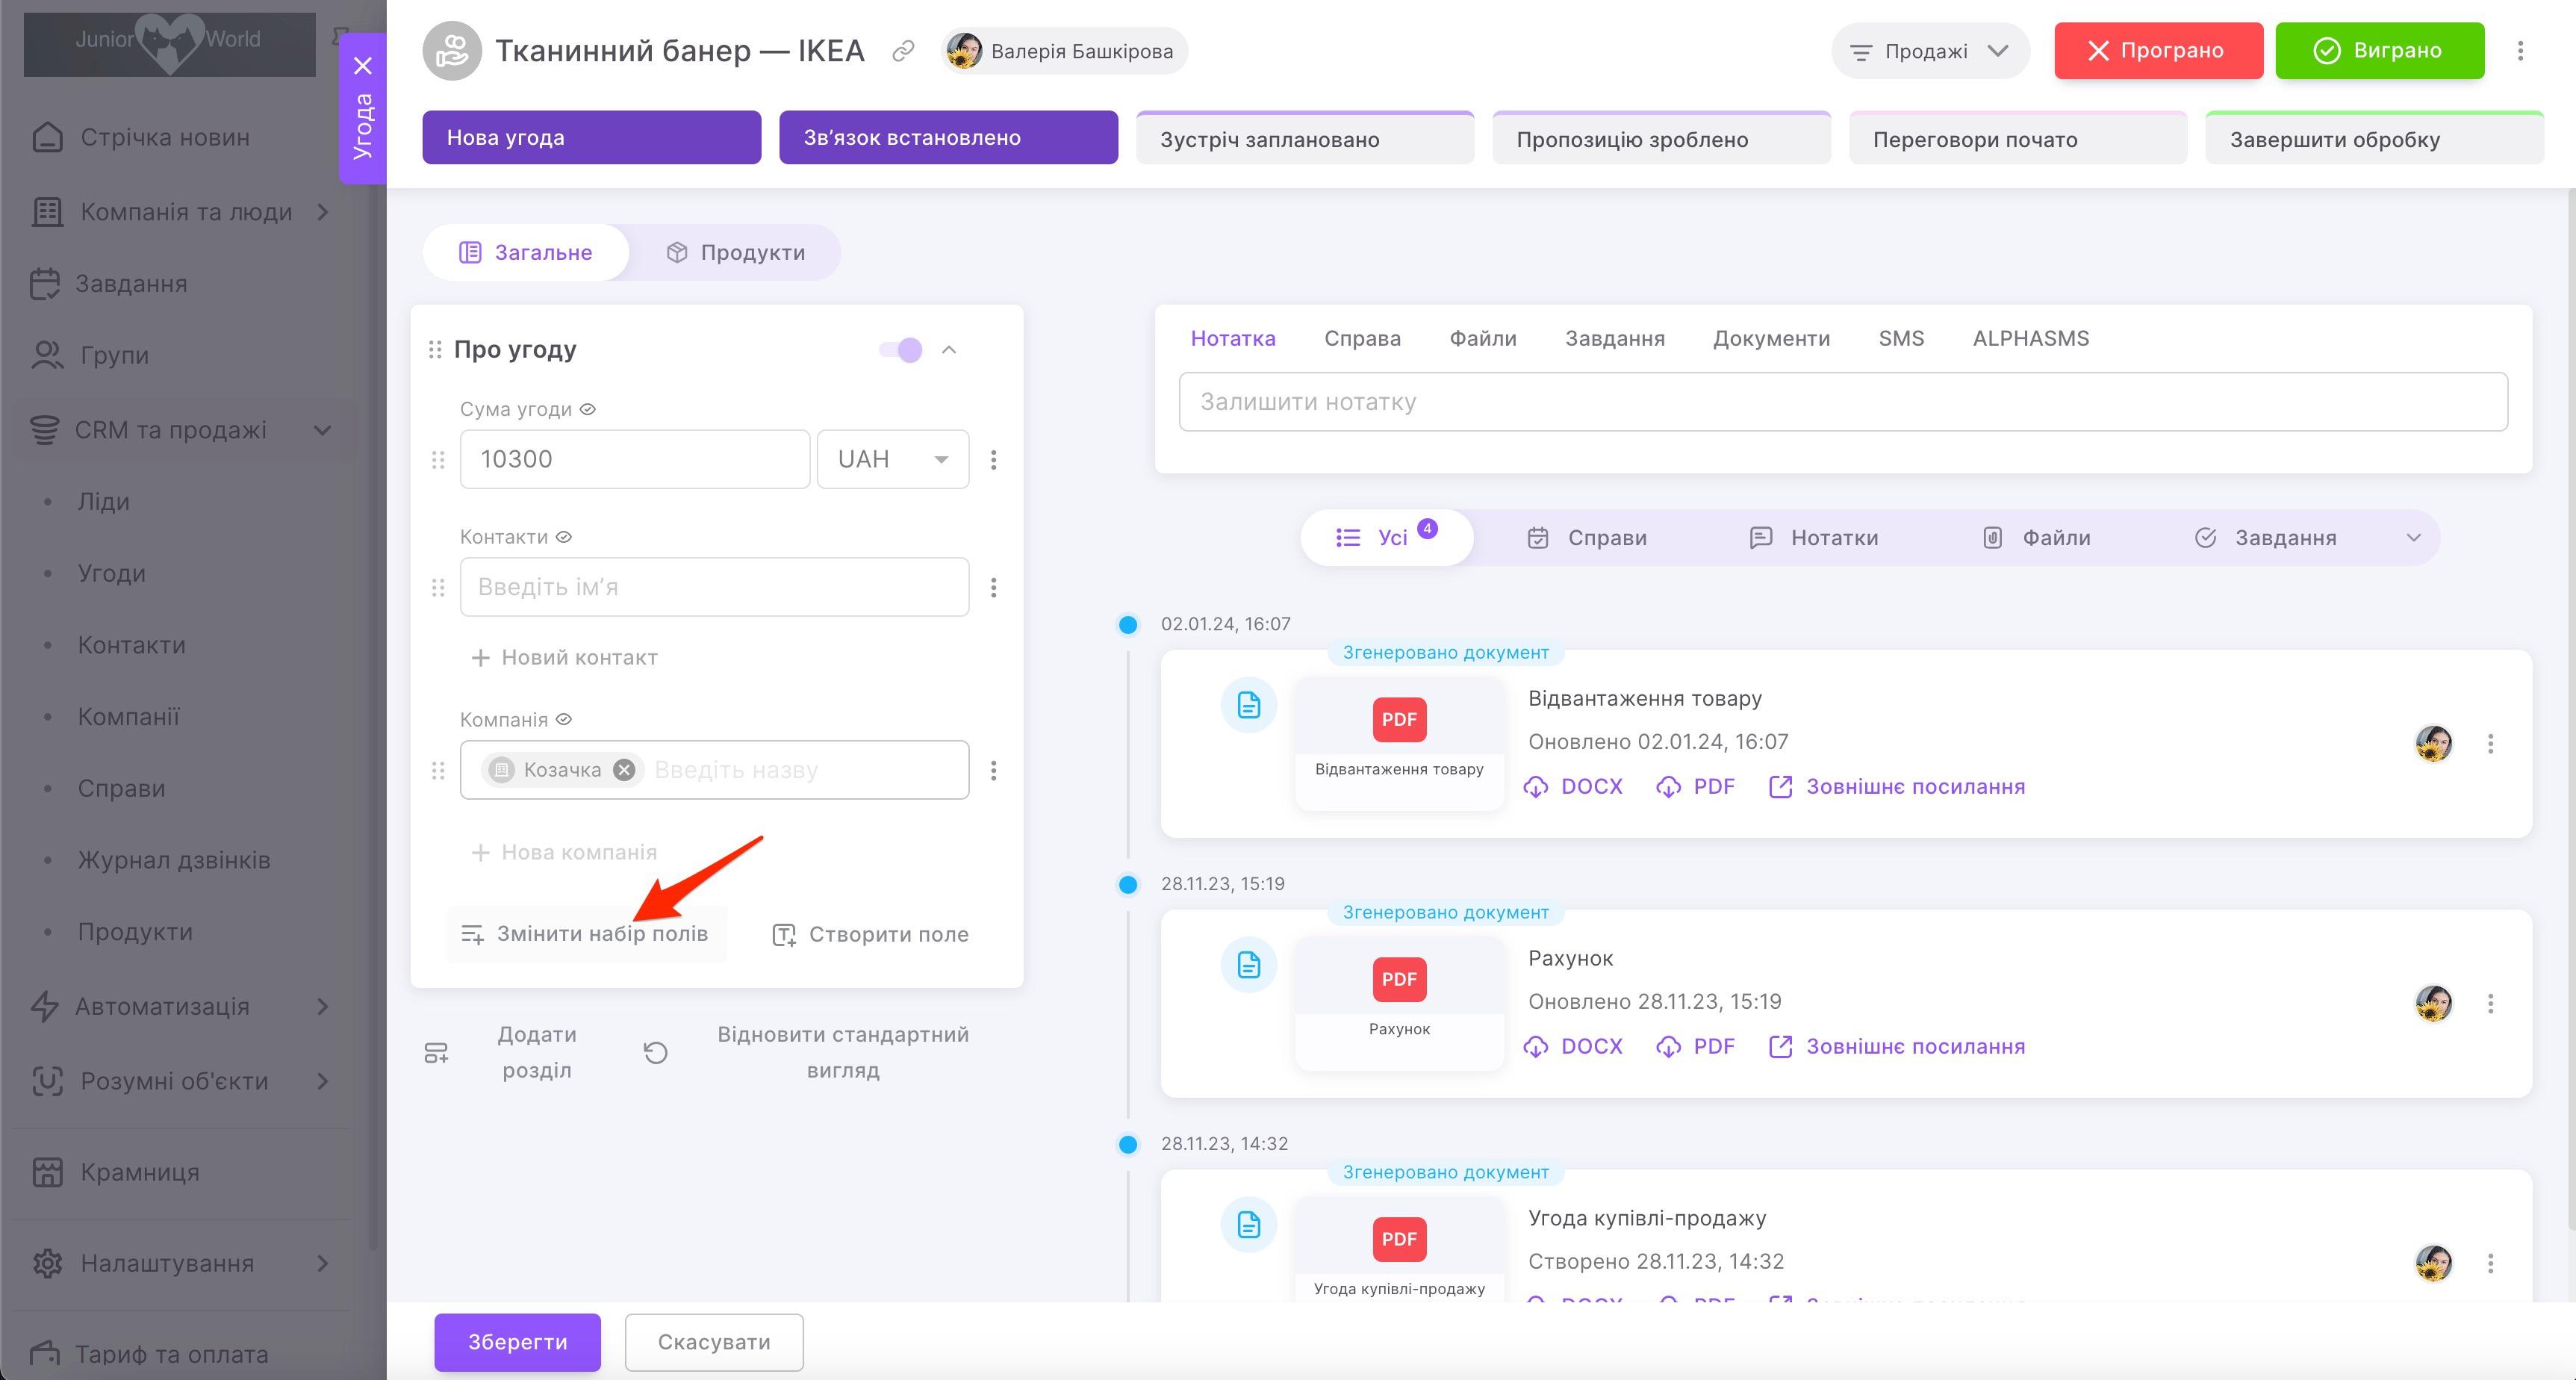Download PDF of Відвантаження товару

click(1696, 787)
